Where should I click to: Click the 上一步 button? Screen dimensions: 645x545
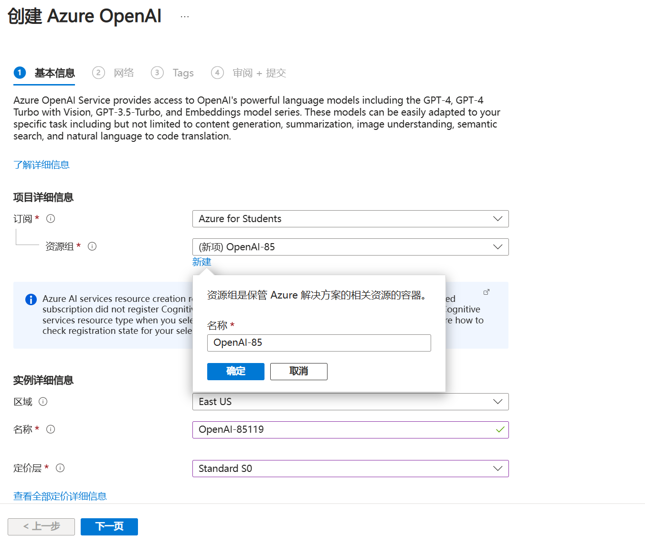point(41,527)
